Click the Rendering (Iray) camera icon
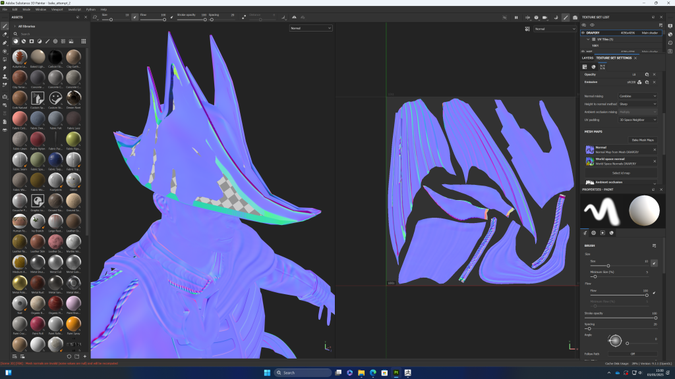 [x=575, y=17]
